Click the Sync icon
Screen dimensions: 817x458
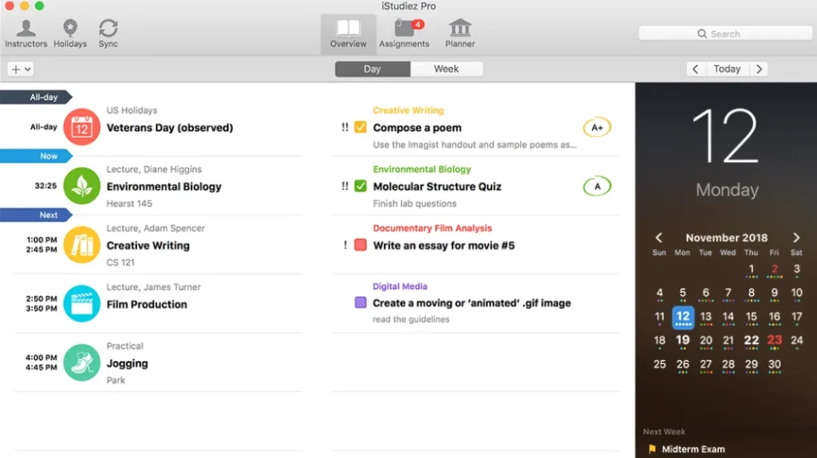click(109, 33)
